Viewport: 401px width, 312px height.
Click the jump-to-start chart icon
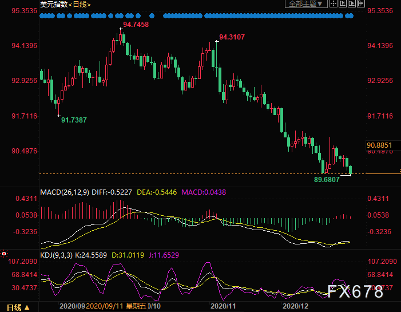[344, 4]
